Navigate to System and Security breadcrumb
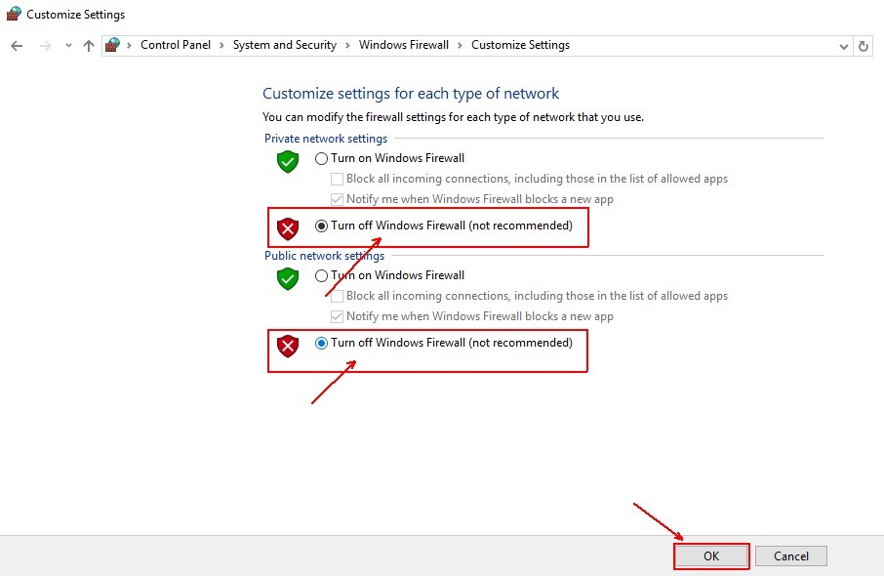 [x=285, y=45]
